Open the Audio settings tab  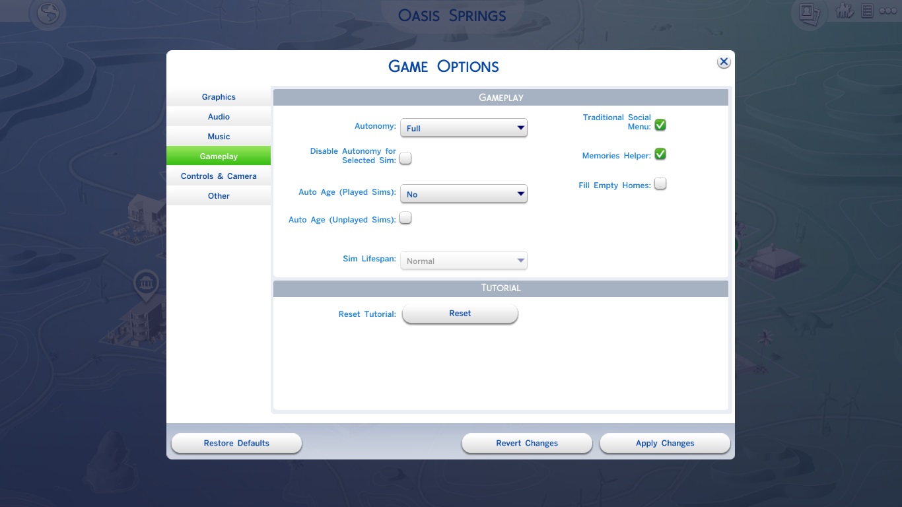click(219, 116)
